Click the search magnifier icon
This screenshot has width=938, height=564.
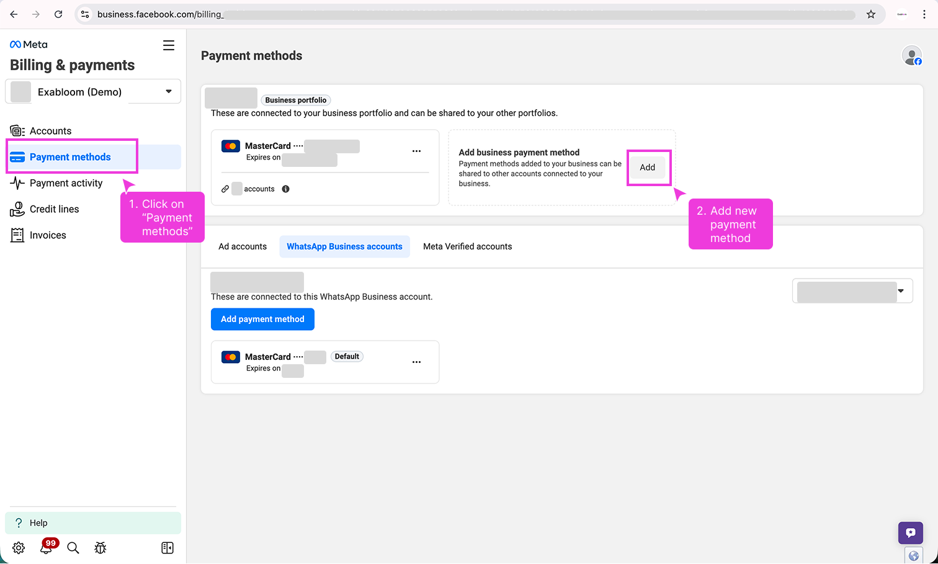coord(73,548)
